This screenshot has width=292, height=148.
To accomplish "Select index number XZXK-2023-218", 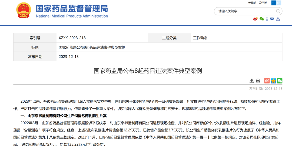I will click(72, 38).
